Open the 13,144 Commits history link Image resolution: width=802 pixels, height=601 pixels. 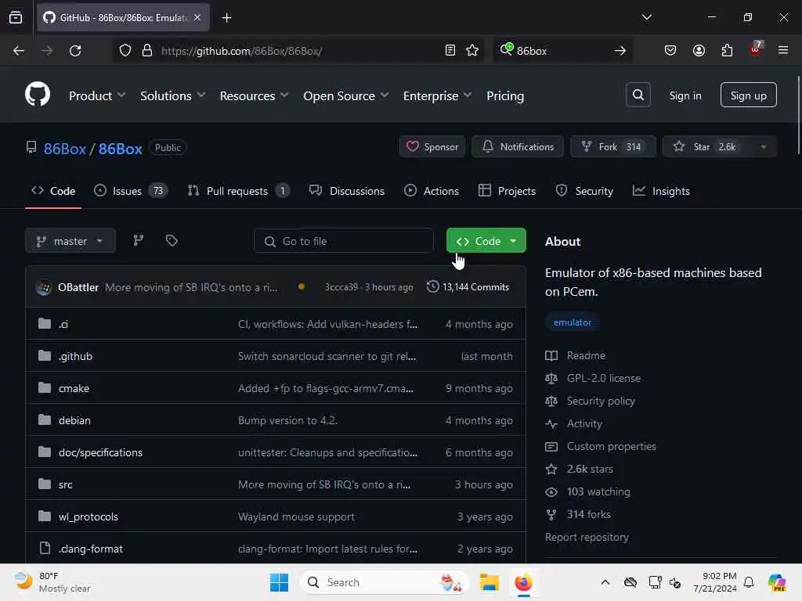coord(468,286)
